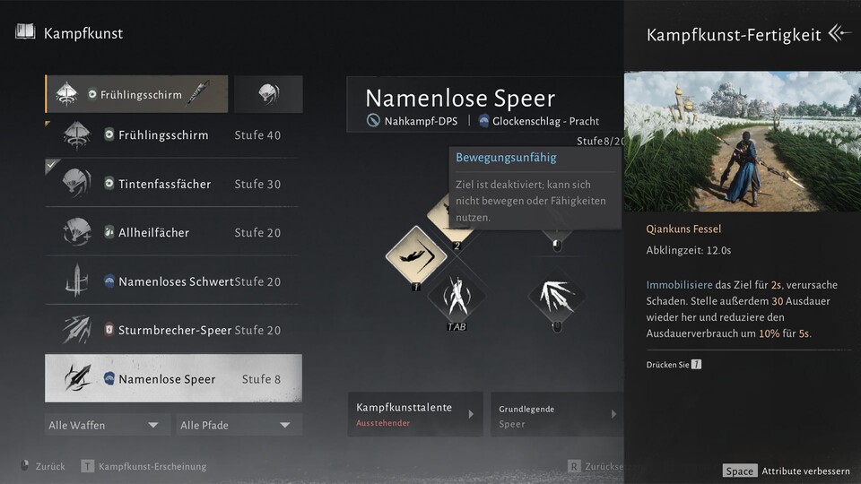861x484 pixels.
Task: Click Attribute verbessern button
Action: [789, 471]
